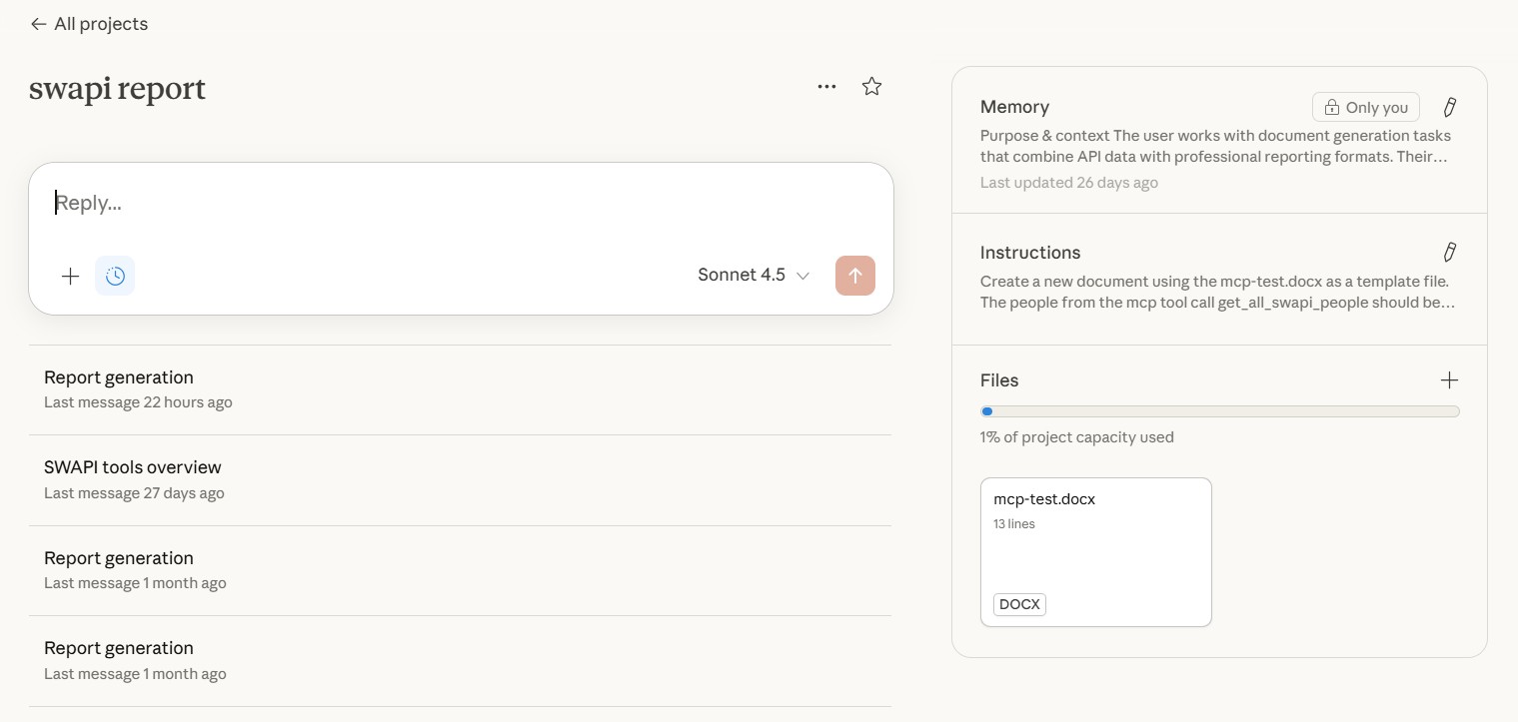Click the swapi report project title

[117, 88]
